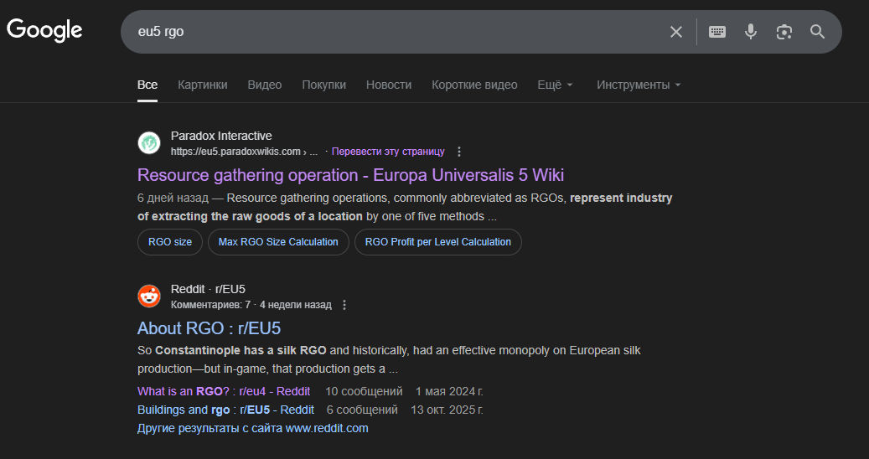Image resolution: width=869 pixels, height=459 pixels.
Task: Open the "RGO Profit per Level Calculation" chip
Action: tap(437, 242)
